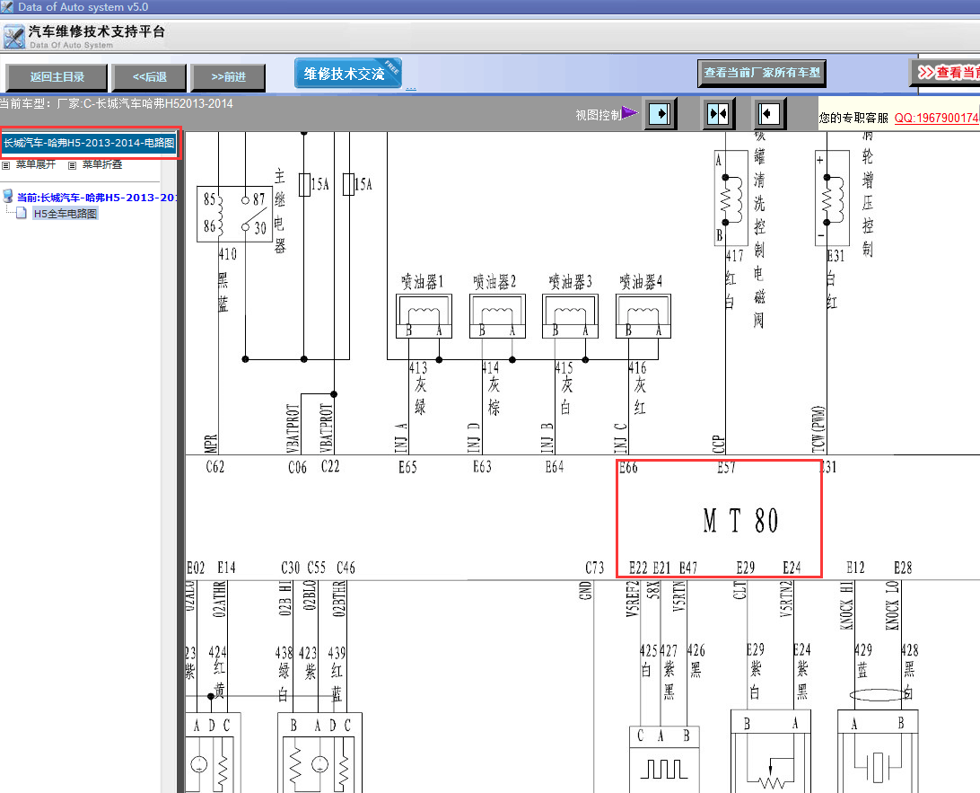Click the 菜单折叠 list icon
The image size is (980, 793).
click(73, 165)
